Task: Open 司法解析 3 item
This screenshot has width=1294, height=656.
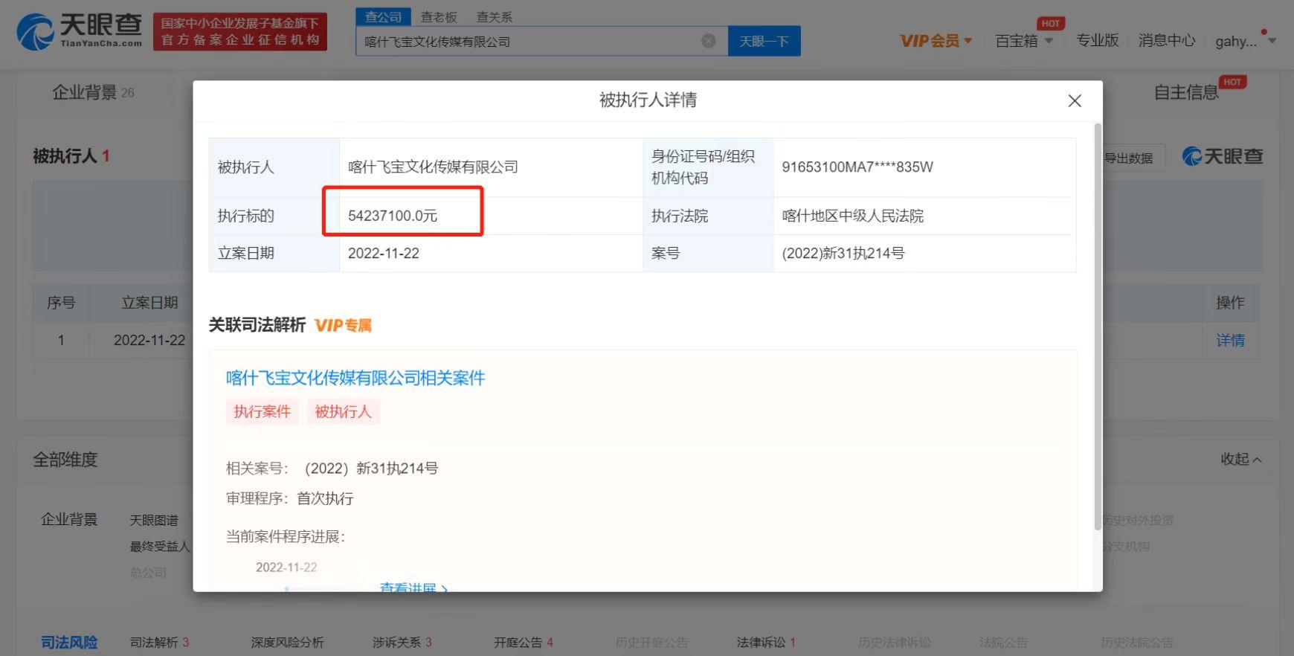Action: pos(159,642)
